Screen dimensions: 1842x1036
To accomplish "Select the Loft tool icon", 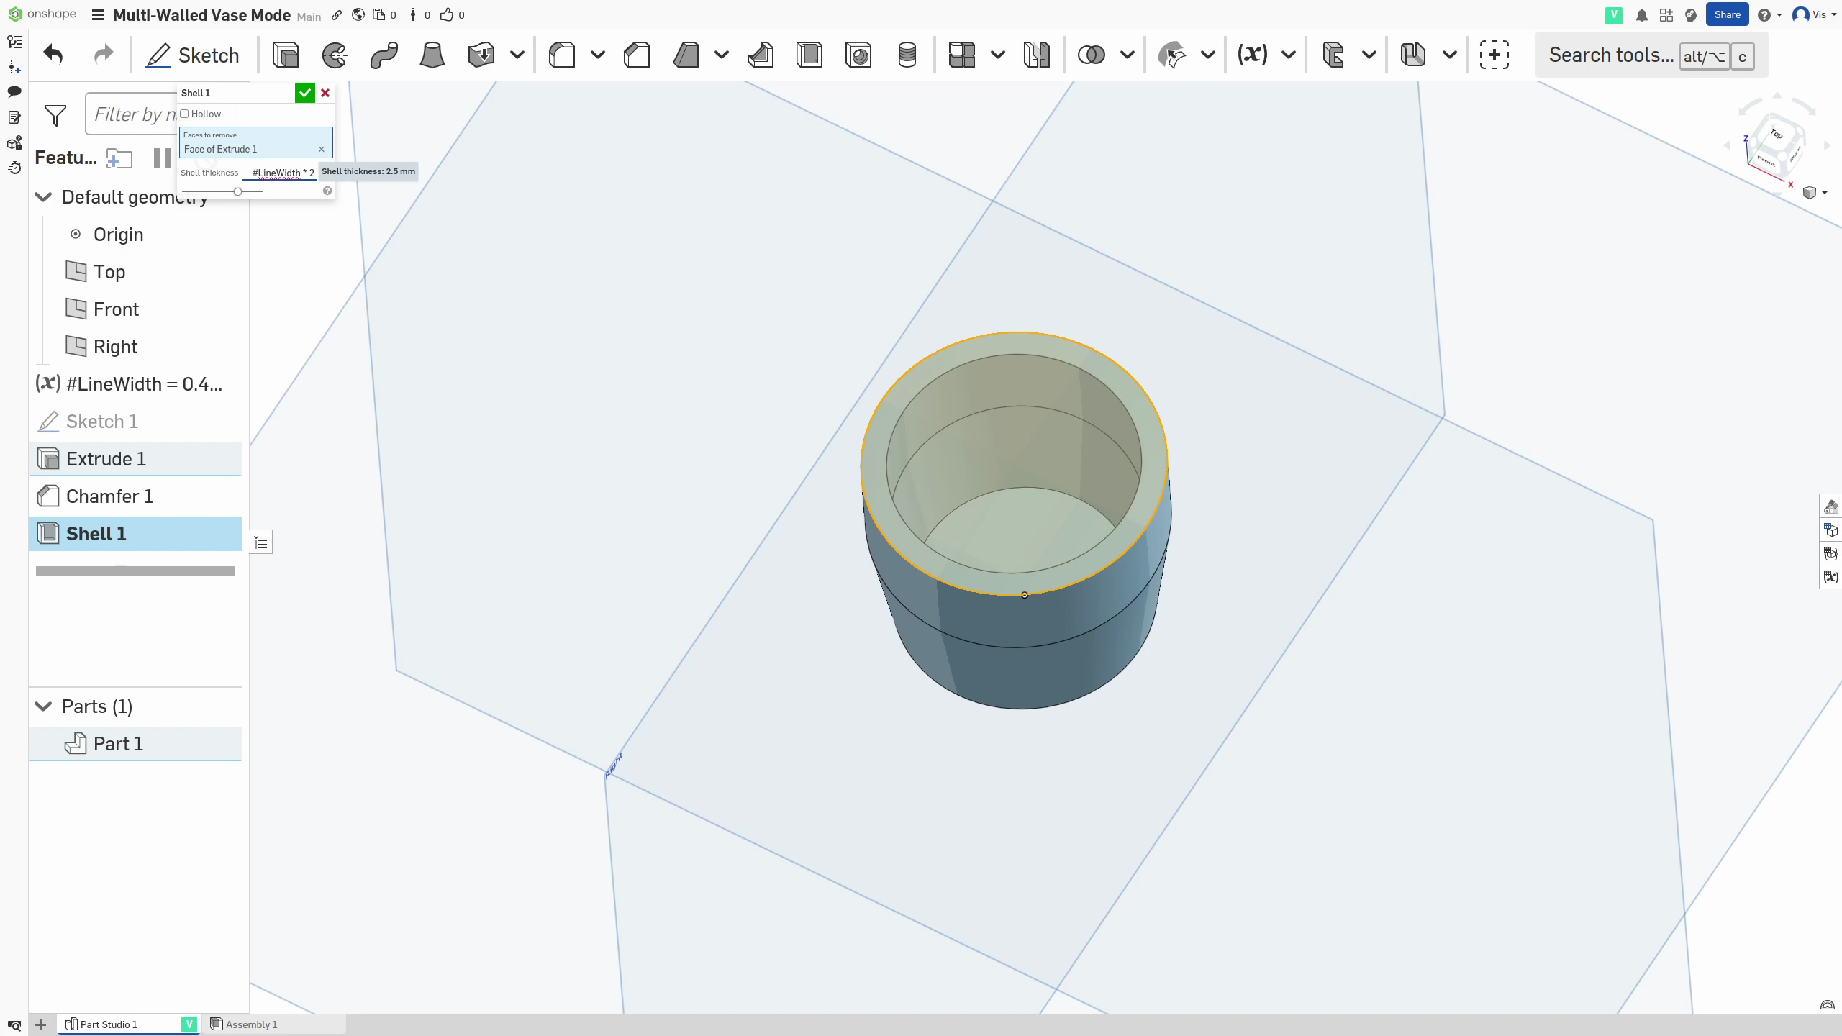I will 432,55.
